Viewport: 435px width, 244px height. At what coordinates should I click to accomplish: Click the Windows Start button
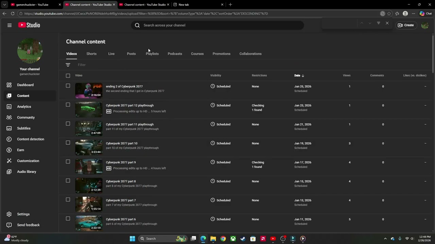pyautogui.click(x=132, y=239)
